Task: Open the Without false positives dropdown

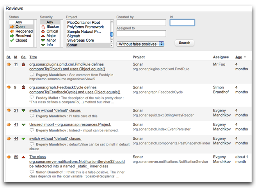Action: [x=140, y=44]
